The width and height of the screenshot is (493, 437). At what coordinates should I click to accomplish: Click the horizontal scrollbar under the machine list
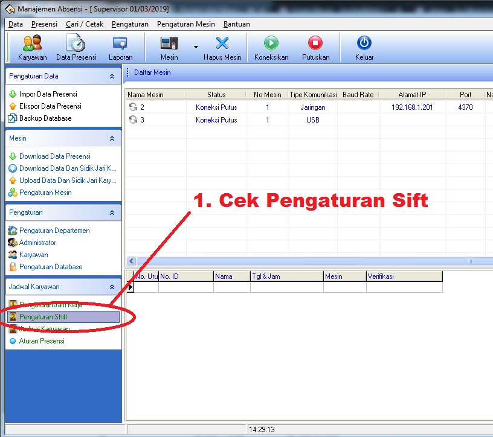click(302, 261)
